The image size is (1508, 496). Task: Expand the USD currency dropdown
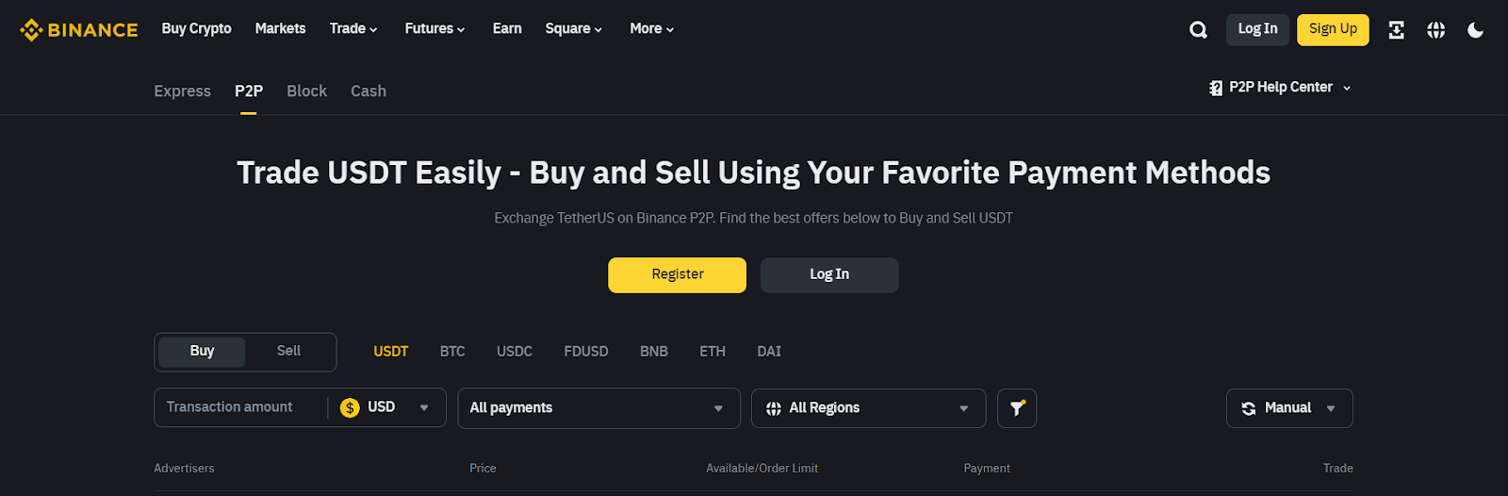click(x=385, y=407)
